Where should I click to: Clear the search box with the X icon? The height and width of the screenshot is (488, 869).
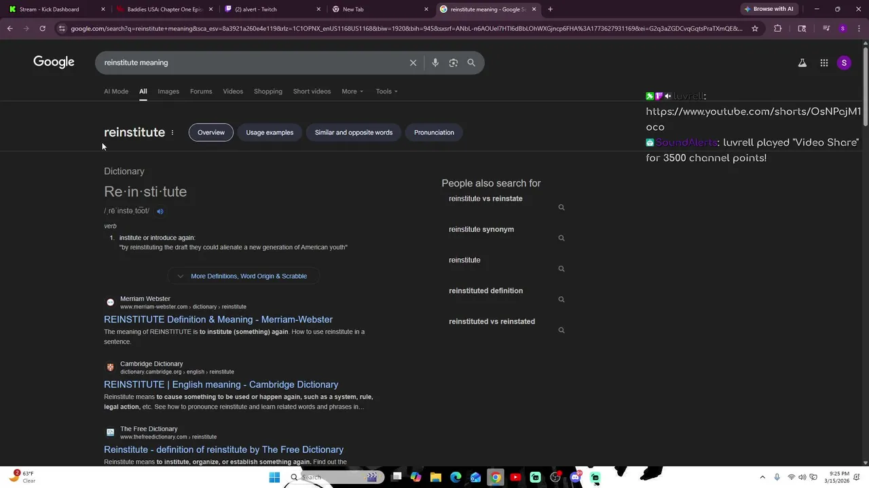coord(413,62)
